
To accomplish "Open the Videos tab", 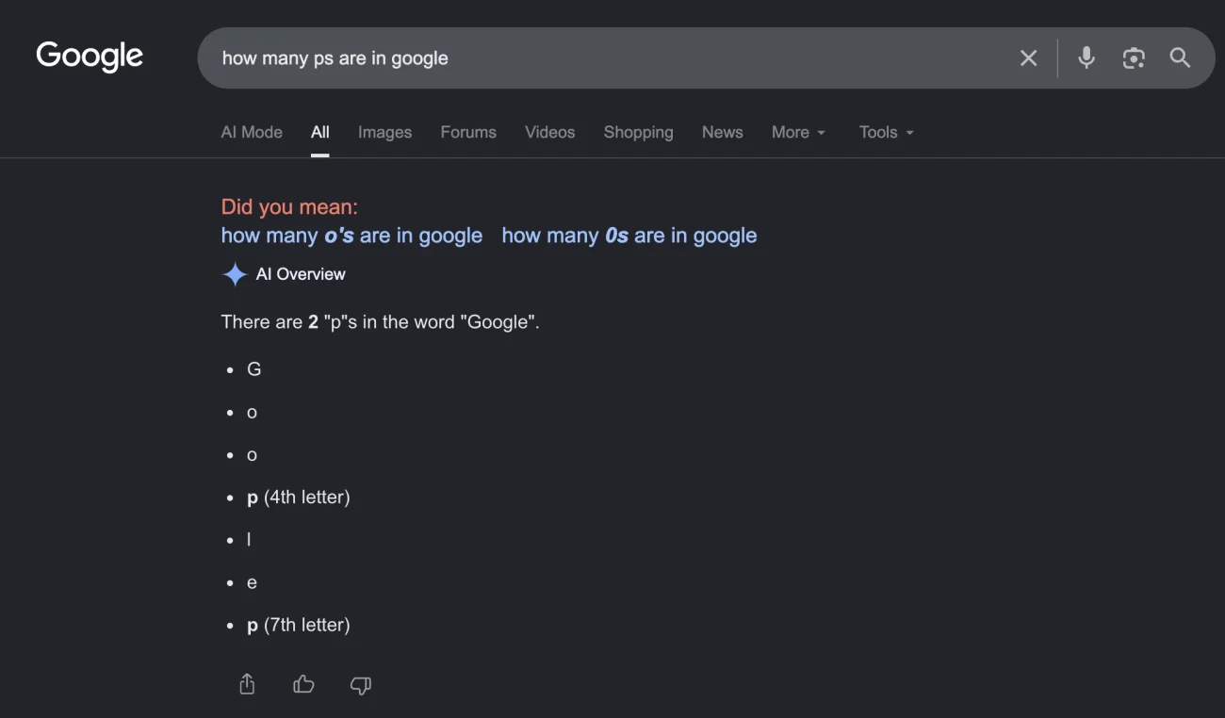I will 550,133.
